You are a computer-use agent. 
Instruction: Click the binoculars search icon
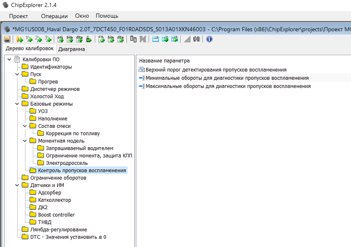pyautogui.click(x=197, y=39)
